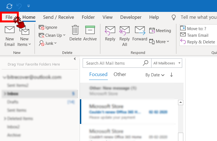Forward the selected message
The height and width of the screenshot is (141, 217).
click(x=140, y=33)
